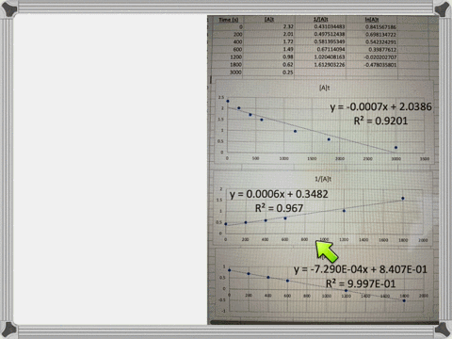Select the 'Time (s)' column header cell
This screenshot has height=339, width=452.
(x=229, y=20)
